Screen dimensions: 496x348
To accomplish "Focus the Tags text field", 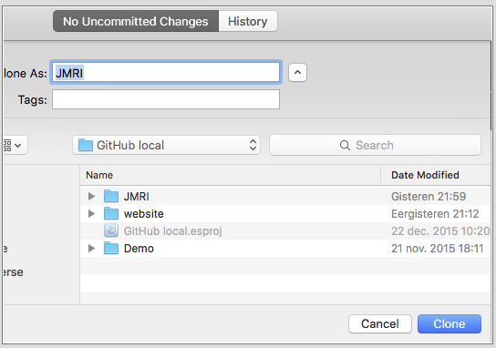I will tap(166, 99).
